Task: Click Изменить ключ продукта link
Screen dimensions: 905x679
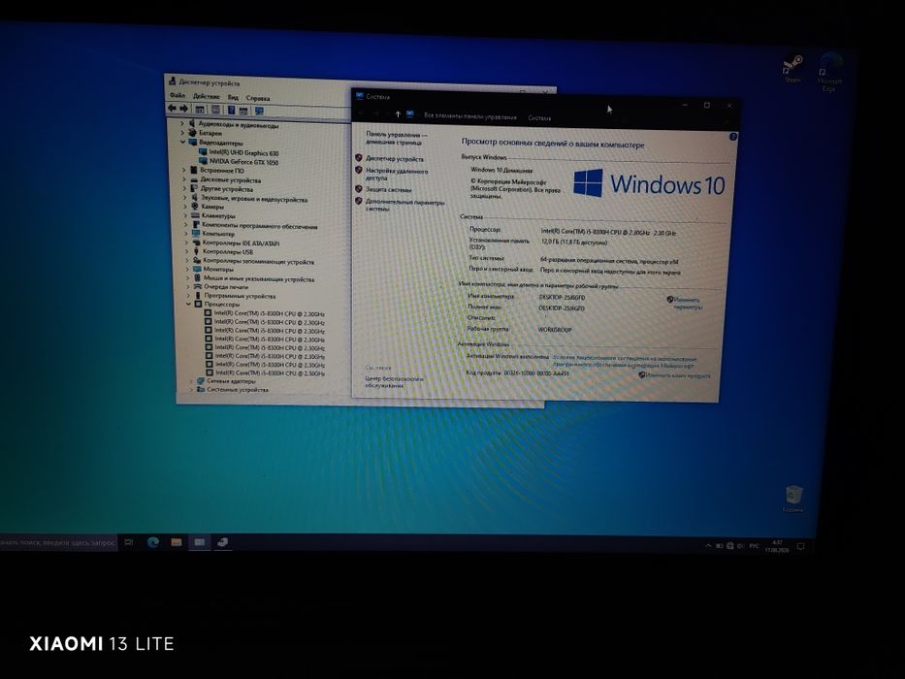Action: [x=677, y=375]
